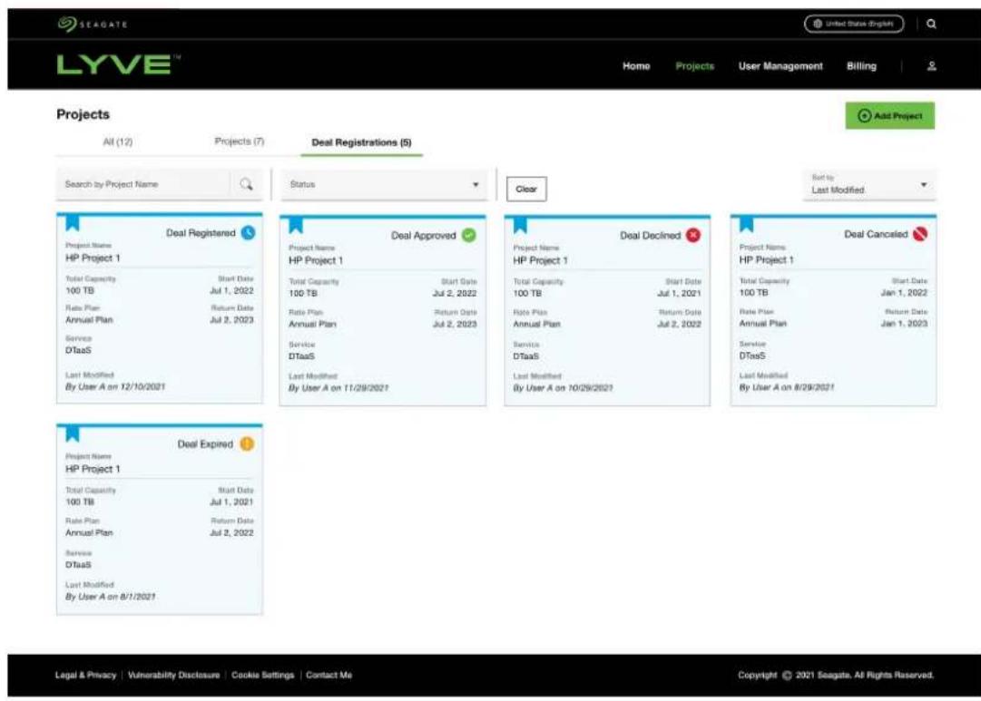
Task: Click HP Project 1 name on Deal Registered card
Action: click(x=93, y=258)
